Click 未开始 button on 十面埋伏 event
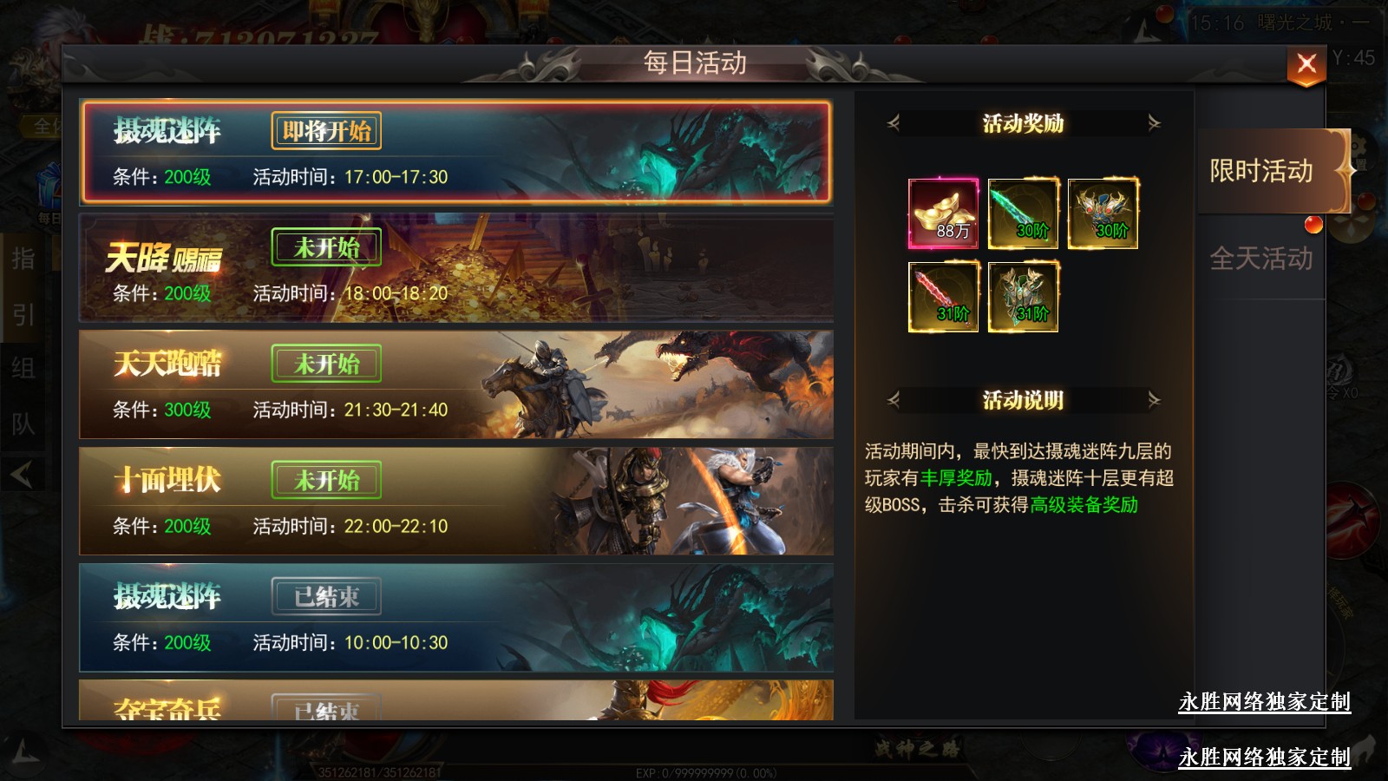1388x781 pixels. (x=326, y=480)
